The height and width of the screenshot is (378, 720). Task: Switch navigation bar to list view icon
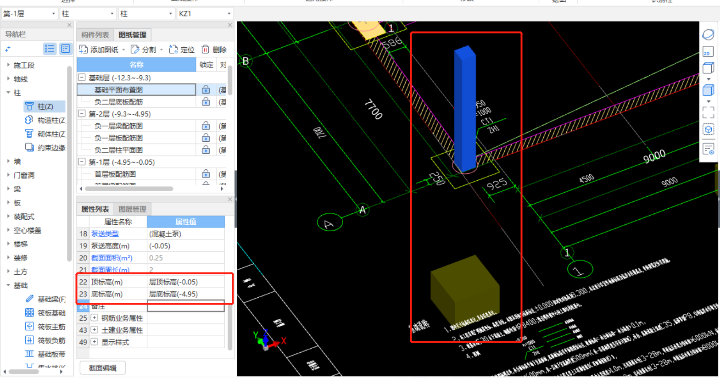50,49
